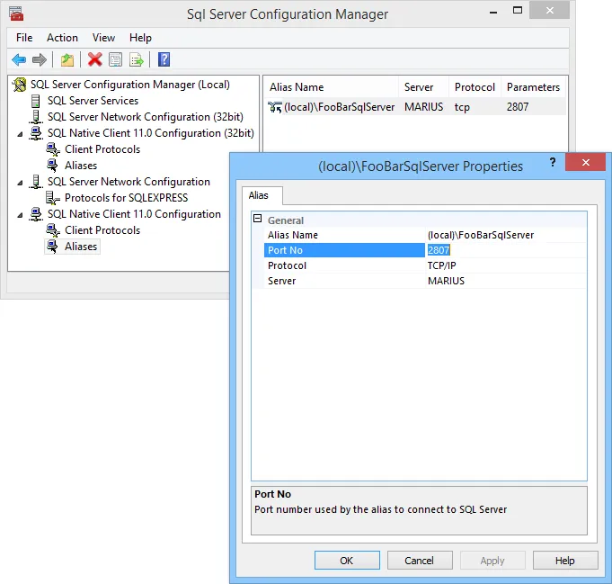612x584 pixels.
Task: Select Client Protocols under SQL Native Client 11.0 Configuration
Action: pos(102,230)
